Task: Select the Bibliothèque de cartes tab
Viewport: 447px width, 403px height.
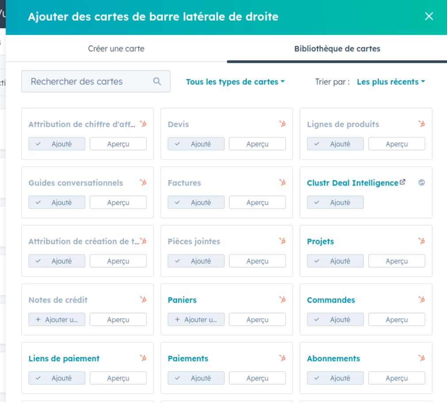Action: pos(337,49)
